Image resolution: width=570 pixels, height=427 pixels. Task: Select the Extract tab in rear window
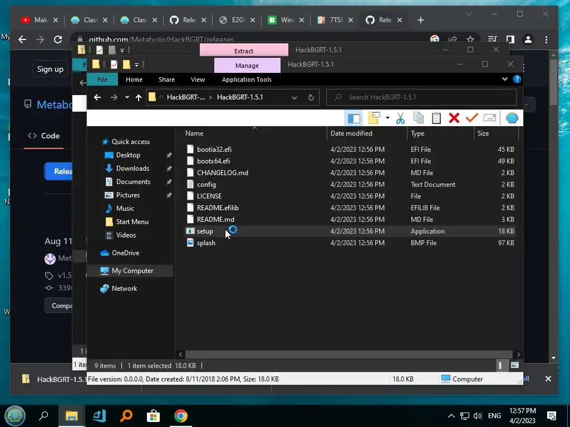coord(244,51)
